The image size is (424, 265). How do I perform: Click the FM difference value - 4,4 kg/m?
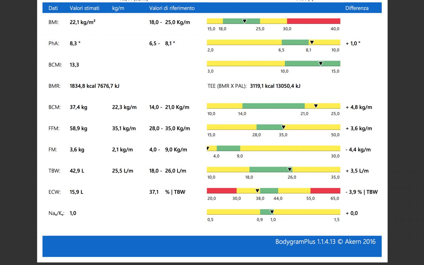[x=358, y=150]
